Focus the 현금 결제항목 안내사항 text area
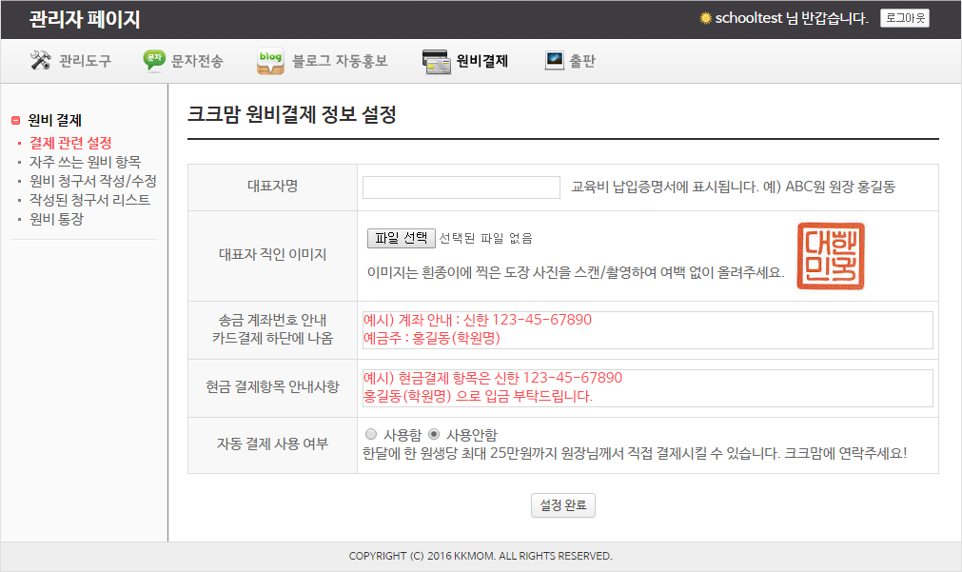Screen dimensions: 962x572 [x=647, y=387]
